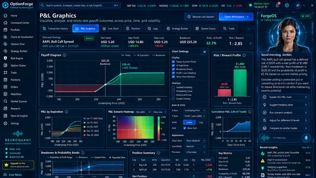The width and height of the screenshot is (316, 178).
Task: Click the JD user avatar
Action: tap(298, 5)
